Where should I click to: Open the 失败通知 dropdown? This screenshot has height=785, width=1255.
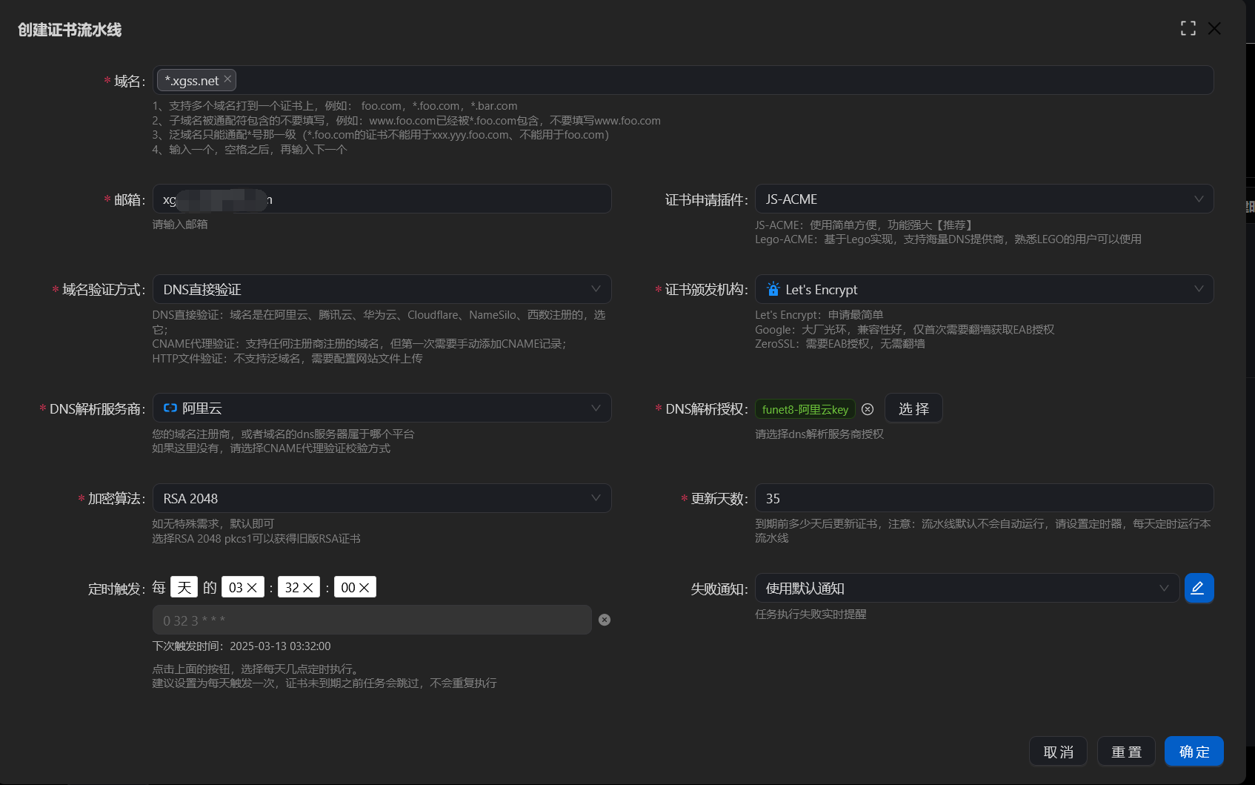click(967, 588)
